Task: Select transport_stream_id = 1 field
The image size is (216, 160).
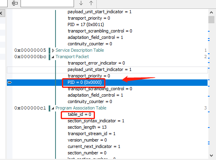Action: (91, 134)
